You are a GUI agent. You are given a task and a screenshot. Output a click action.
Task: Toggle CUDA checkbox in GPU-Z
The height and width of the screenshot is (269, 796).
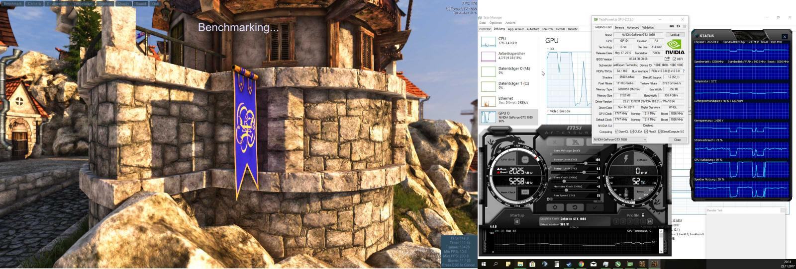click(632, 132)
